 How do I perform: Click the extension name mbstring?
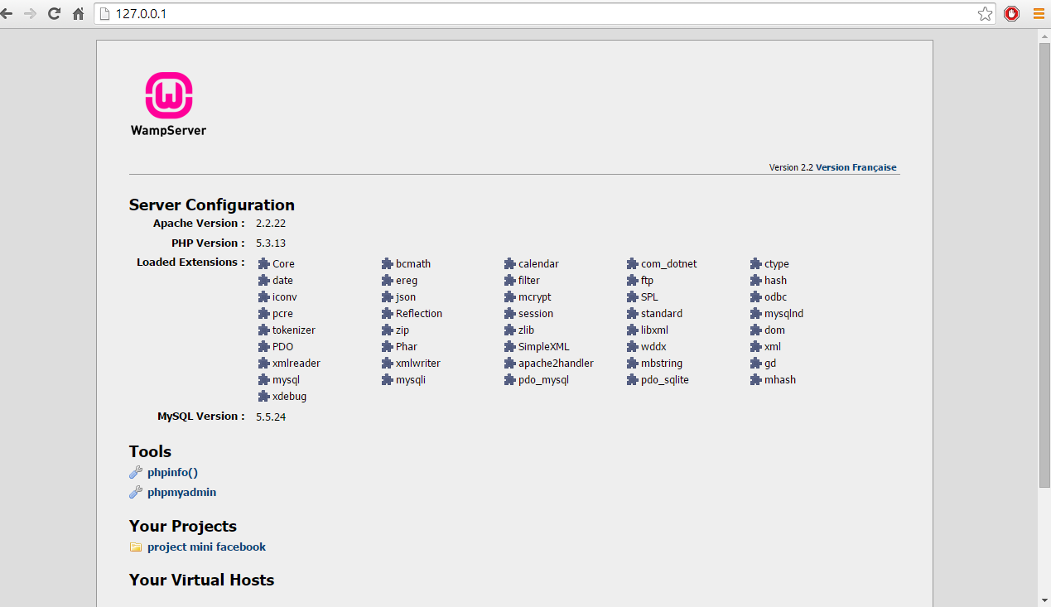click(662, 363)
